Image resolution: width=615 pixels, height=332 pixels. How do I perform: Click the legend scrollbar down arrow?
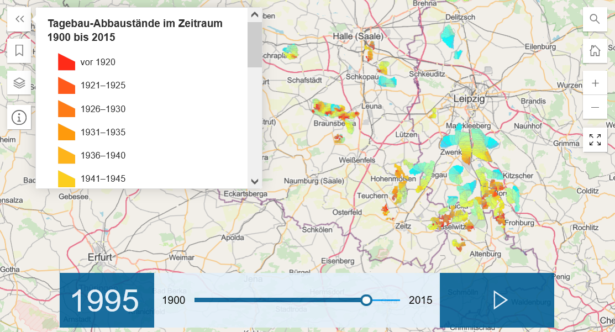255,182
